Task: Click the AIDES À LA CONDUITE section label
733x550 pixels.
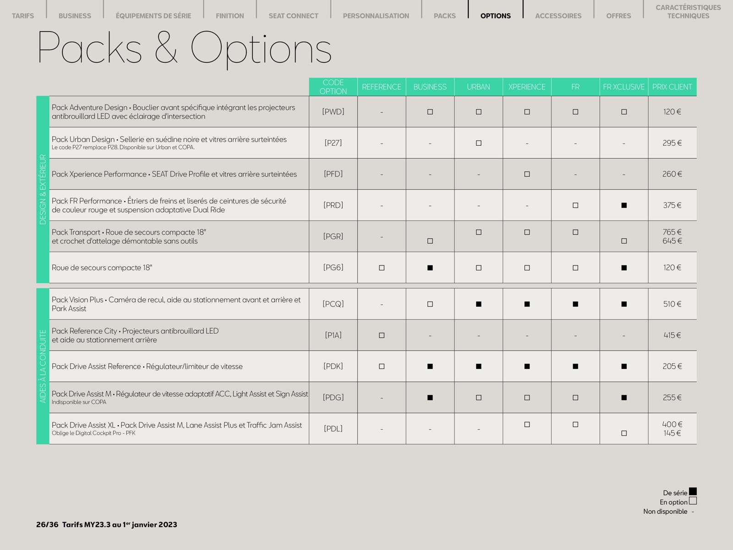Action: pos(43,366)
